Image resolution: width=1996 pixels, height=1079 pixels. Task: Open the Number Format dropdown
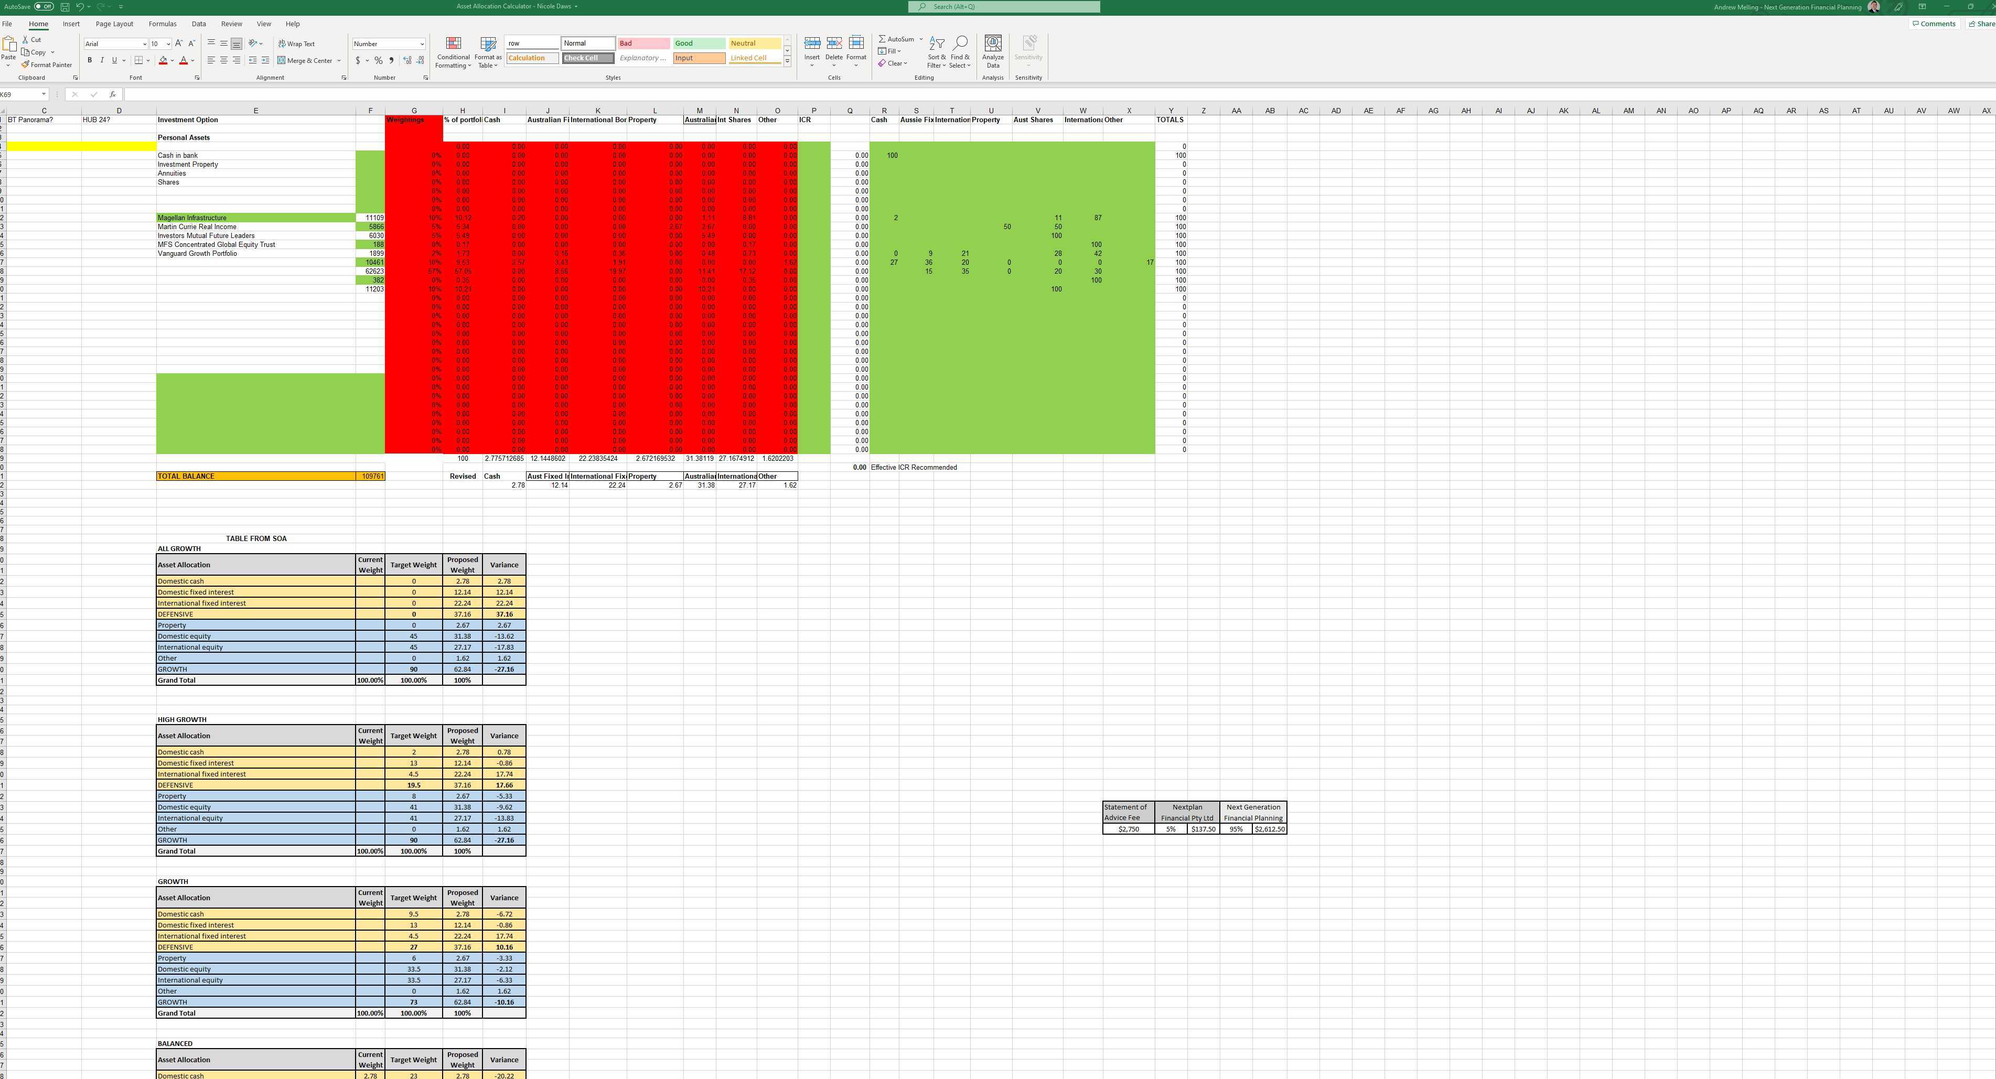pyautogui.click(x=422, y=44)
